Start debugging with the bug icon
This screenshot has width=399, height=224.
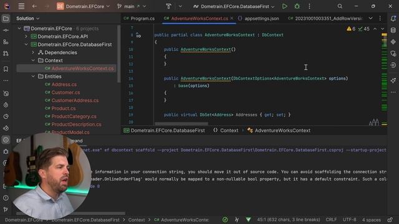click(x=297, y=6)
